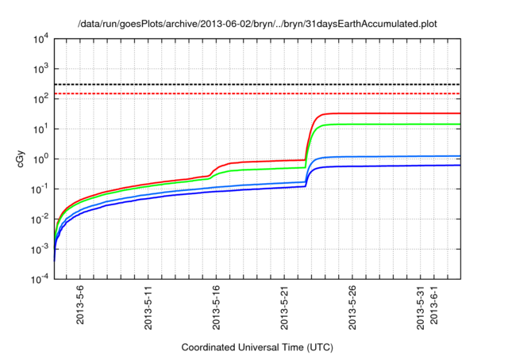Click the 10^4 y-axis tick label
This screenshot has width=508, height=355.
pyautogui.click(x=40, y=39)
